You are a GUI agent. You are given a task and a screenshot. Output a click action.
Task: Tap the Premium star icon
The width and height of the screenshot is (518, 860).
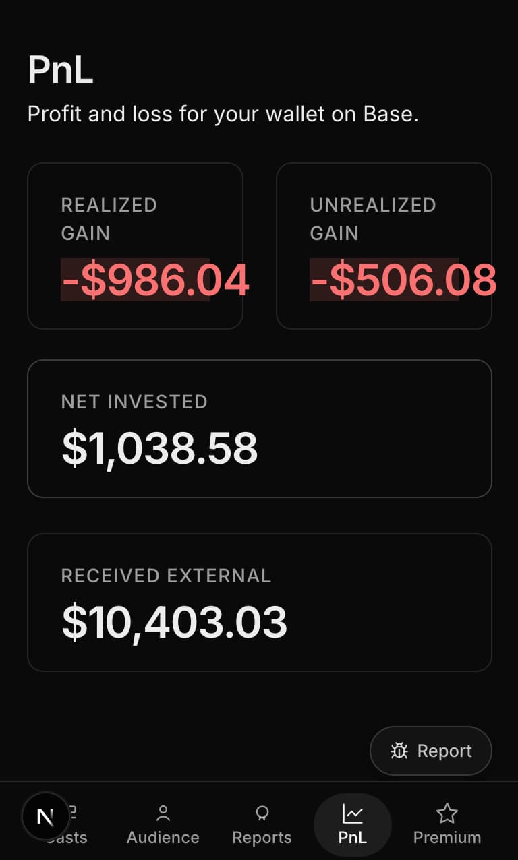click(x=447, y=813)
